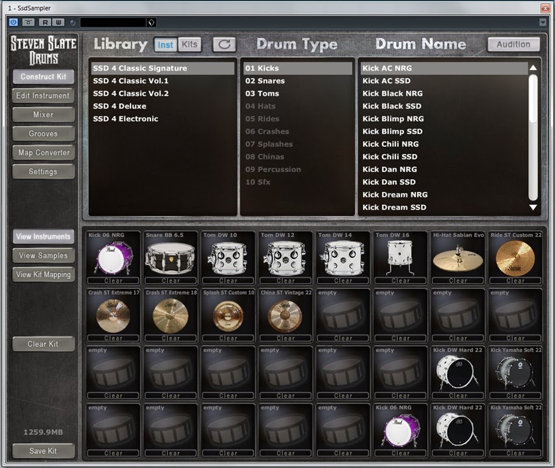555x468 pixels.
Task: Select SSD 4 Classic Vol.1 library
Action: click(163, 80)
